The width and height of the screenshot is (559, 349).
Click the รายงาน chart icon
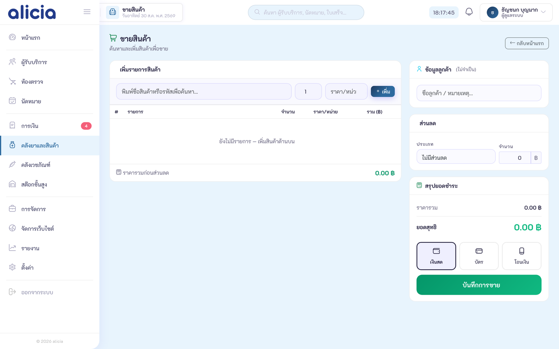pos(12,248)
